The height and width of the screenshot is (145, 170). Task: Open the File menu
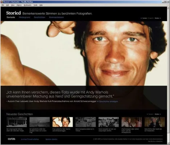pyautogui.click(x=3, y=5)
